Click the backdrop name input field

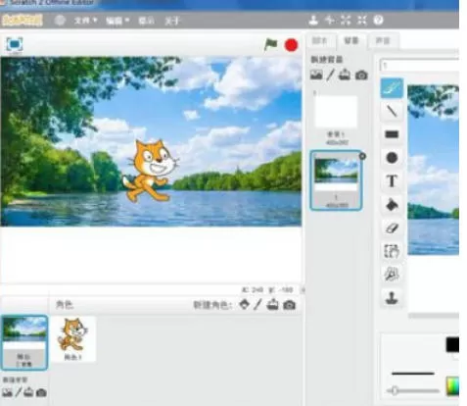[420, 66]
